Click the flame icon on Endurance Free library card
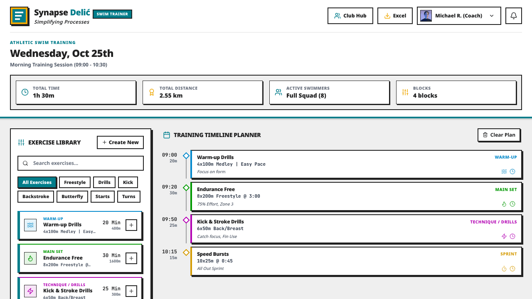 tap(30, 258)
